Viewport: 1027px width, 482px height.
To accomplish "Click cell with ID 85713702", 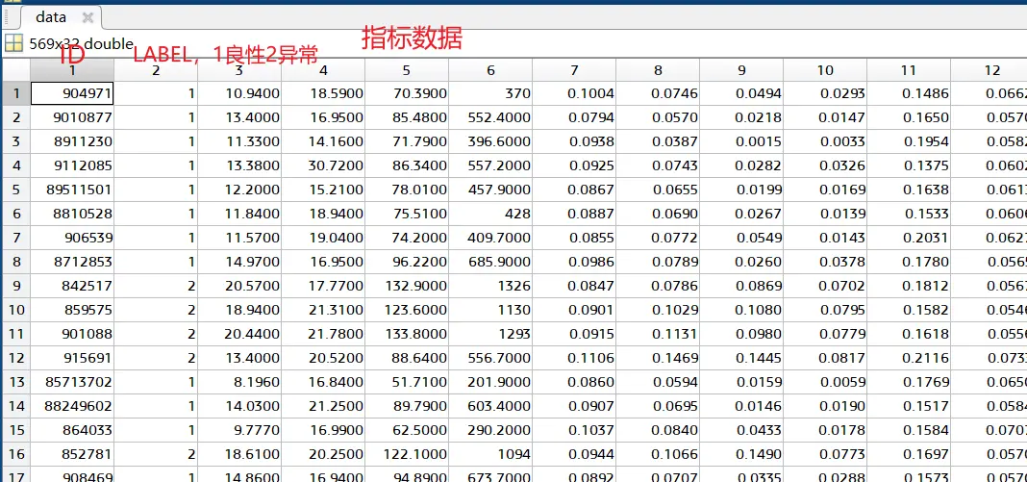I will (72, 382).
